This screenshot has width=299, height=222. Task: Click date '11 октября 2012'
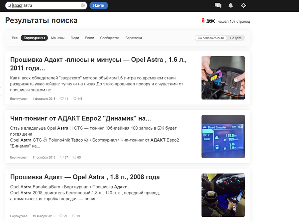[44, 157]
